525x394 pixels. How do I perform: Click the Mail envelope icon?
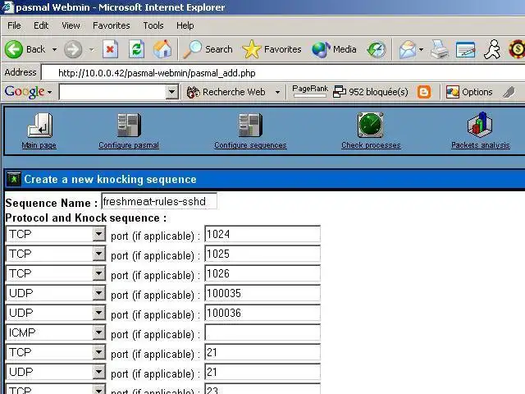tap(408, 49)
